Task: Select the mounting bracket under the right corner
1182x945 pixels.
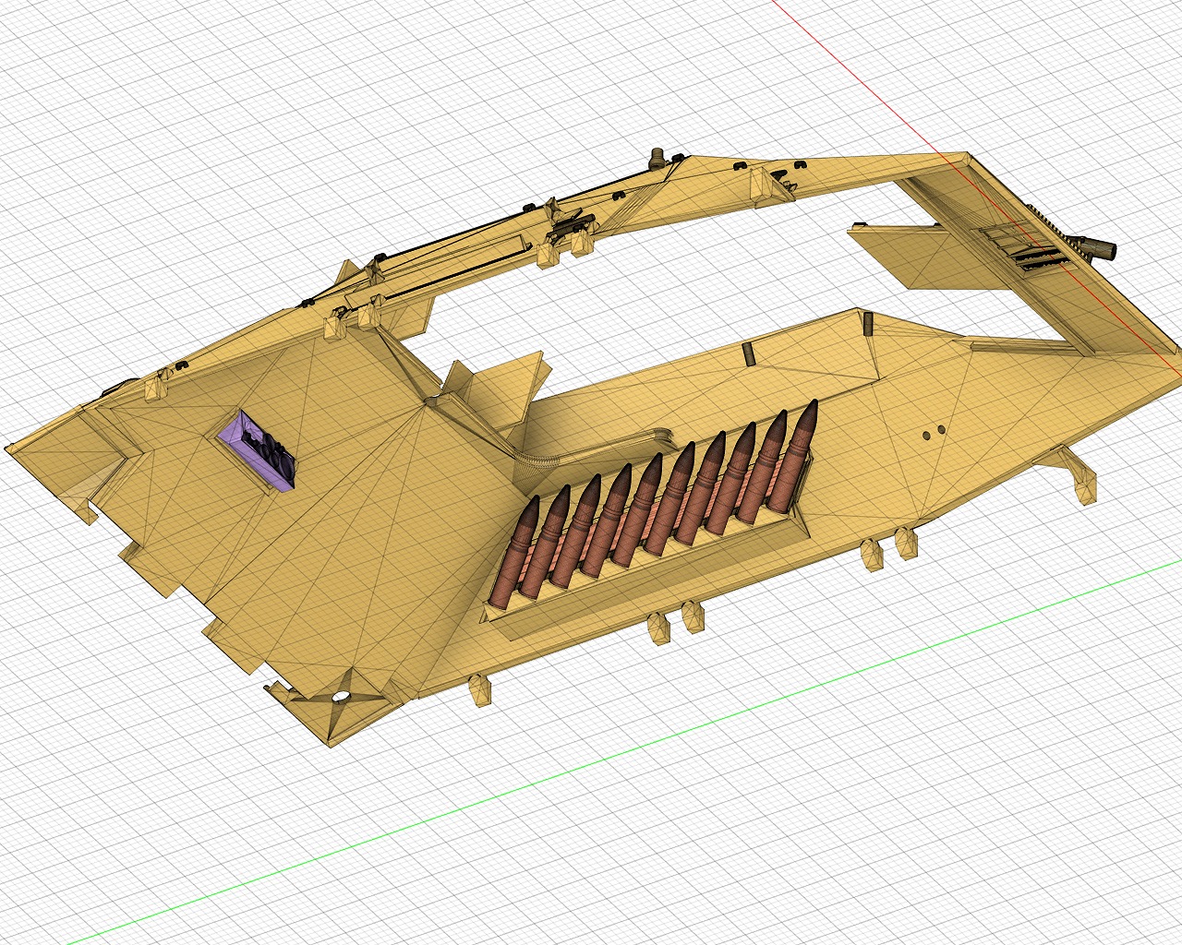Action: (x=1078, y=473)
